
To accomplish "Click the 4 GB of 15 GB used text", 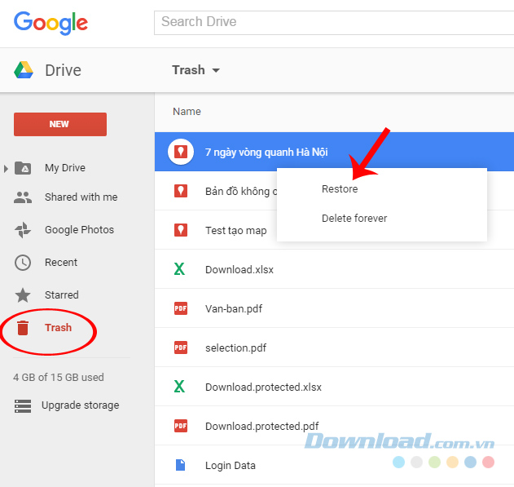I will pyautogui.click(x=59, y=378).
